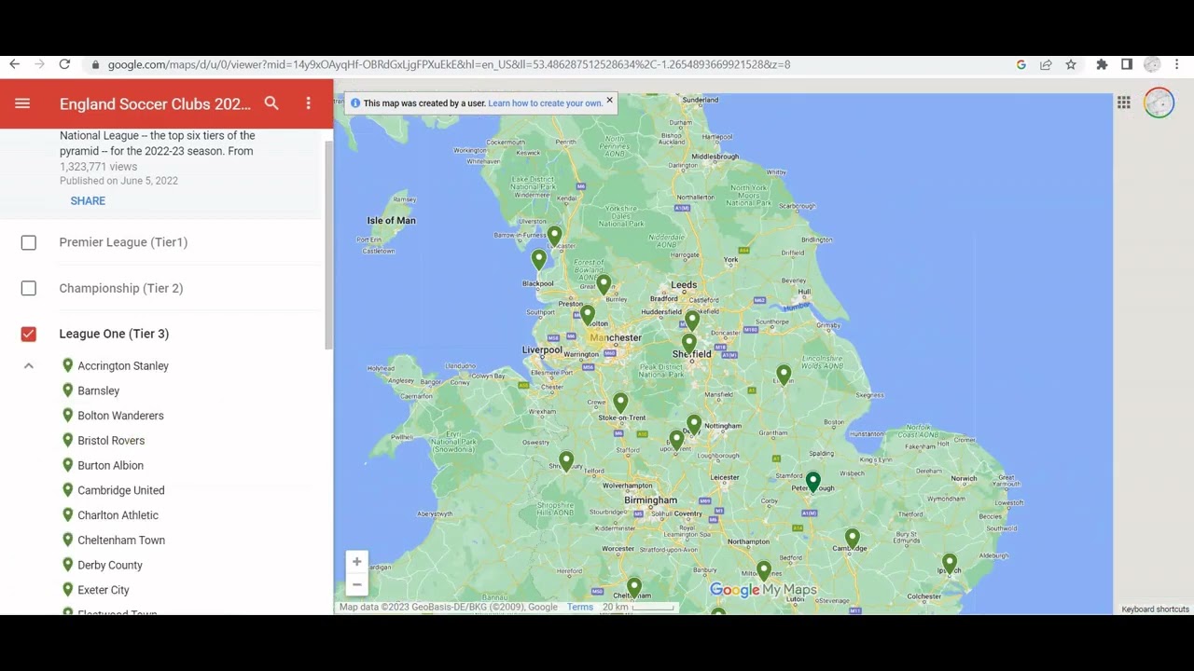Viewport: 1194px width, 671px height.
Task: Select Cheltenham Town in the list
Action: tap(121, 541)
